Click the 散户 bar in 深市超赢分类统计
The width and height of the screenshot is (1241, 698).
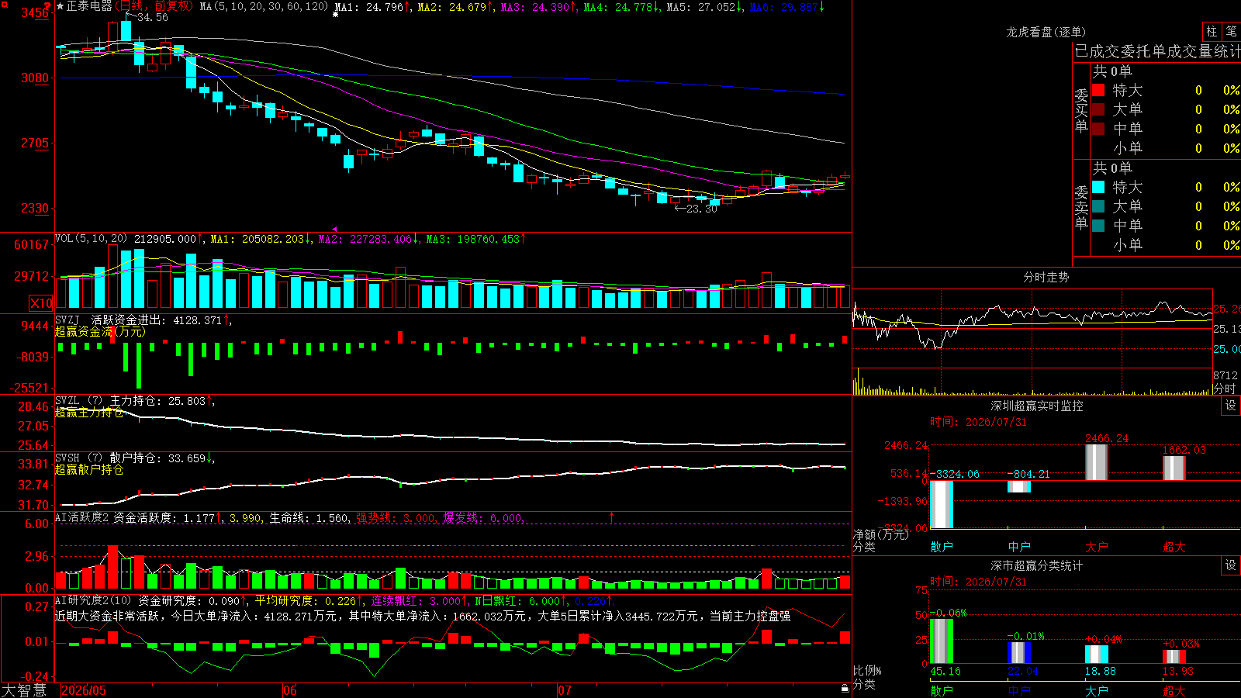[x=942, y=641]
